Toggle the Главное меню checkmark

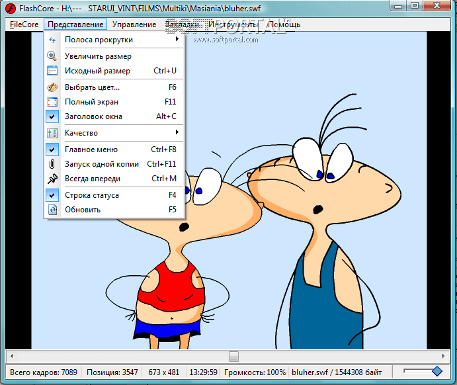52,150
